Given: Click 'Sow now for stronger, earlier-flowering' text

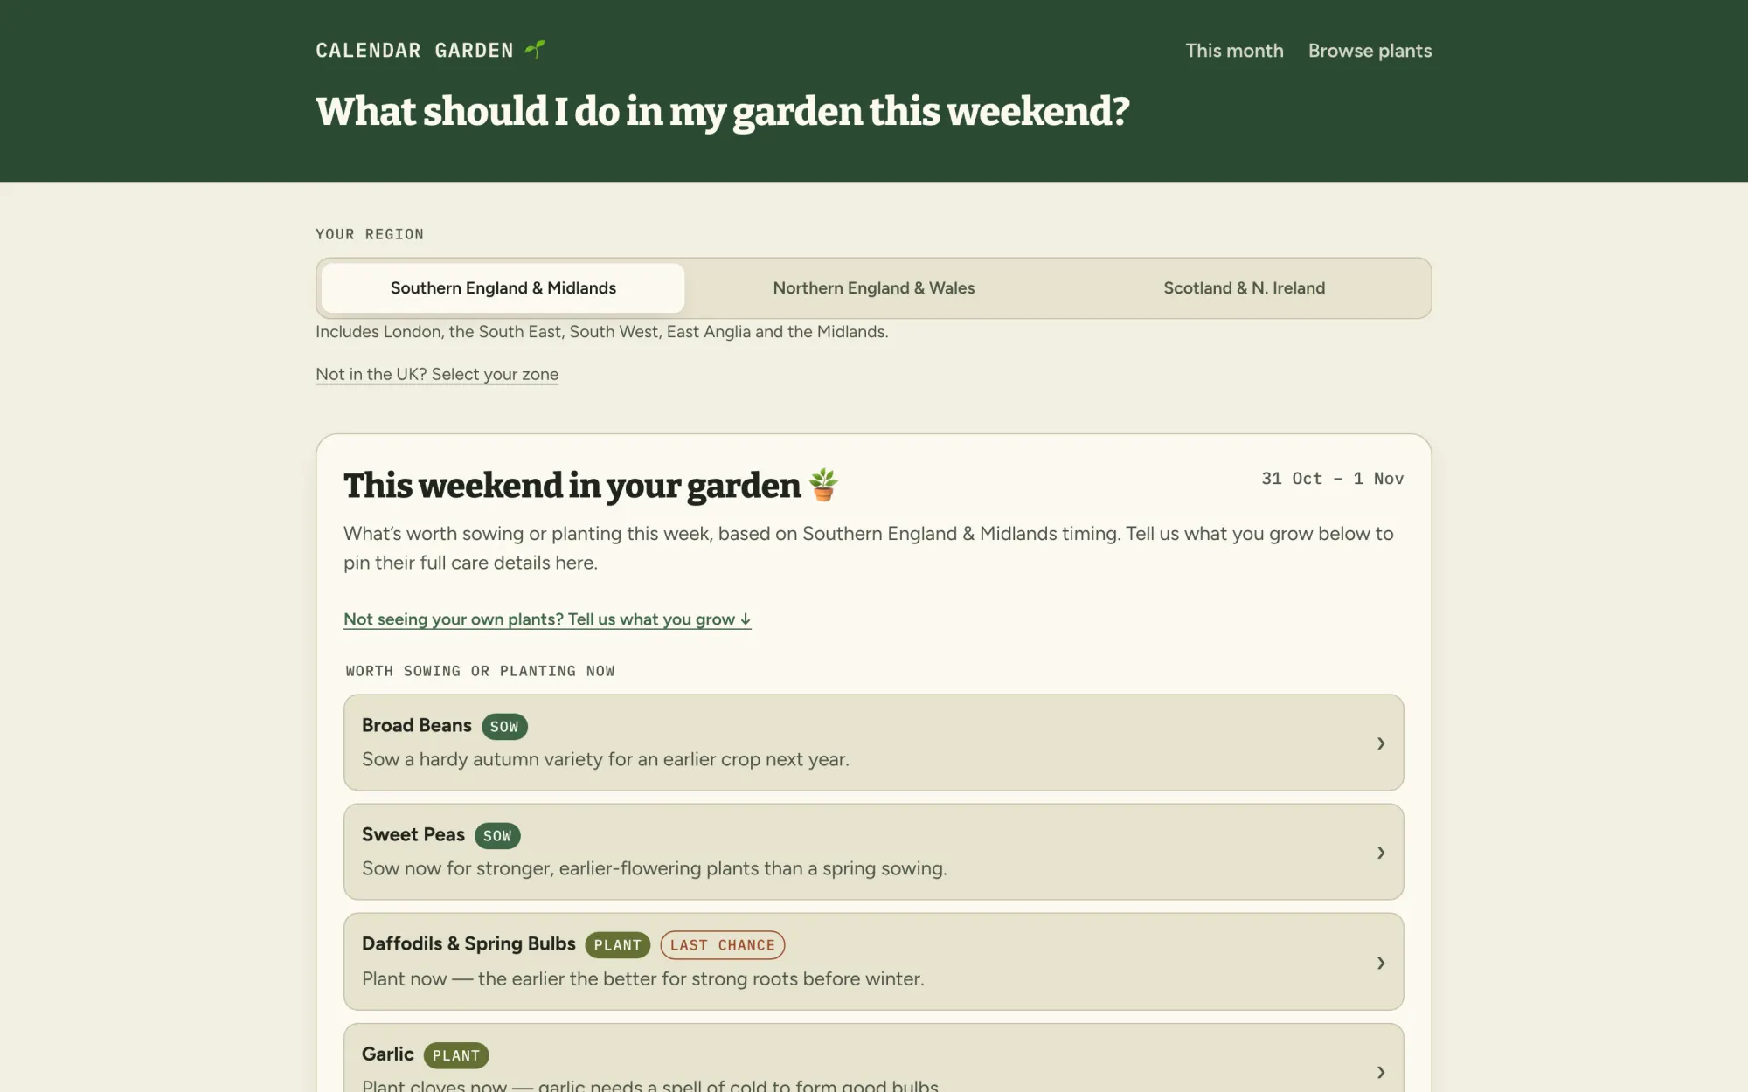Looking at the screenshot, I should pos(655,869).
